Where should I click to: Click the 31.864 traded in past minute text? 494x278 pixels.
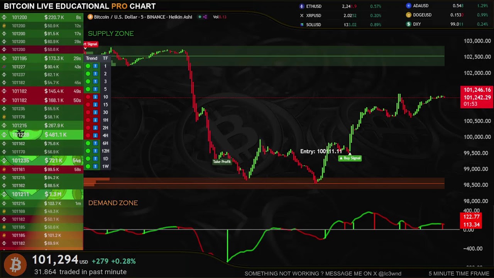pyautogui.click(x=80, y=272)
